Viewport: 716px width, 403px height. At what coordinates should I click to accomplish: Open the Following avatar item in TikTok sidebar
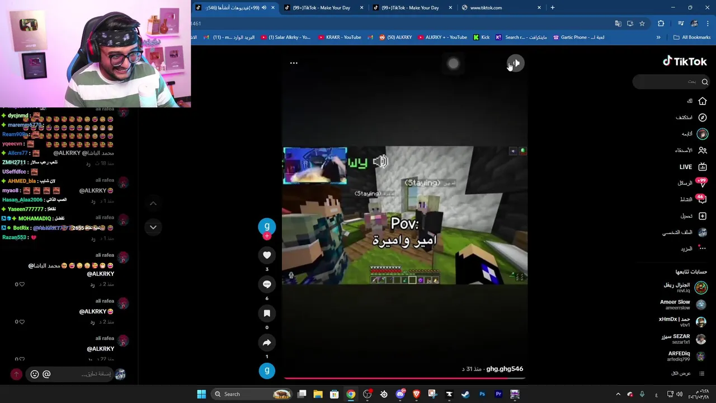coord(703,134)
